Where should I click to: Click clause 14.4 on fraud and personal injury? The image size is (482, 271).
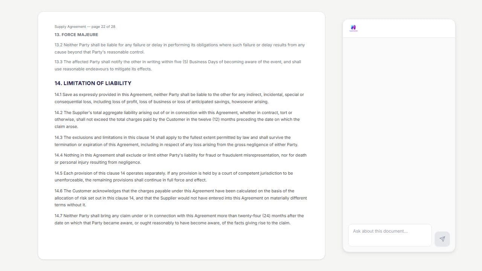tap(180, 159)
